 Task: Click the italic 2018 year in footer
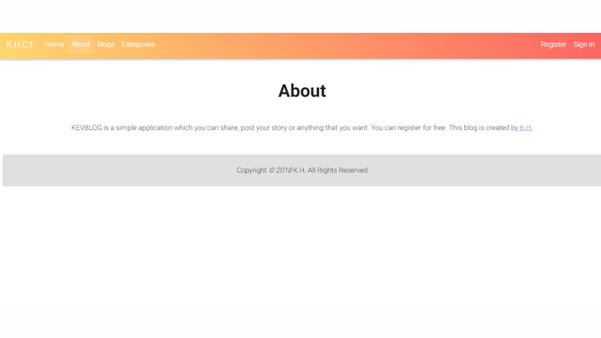click(x=284, y=170)
